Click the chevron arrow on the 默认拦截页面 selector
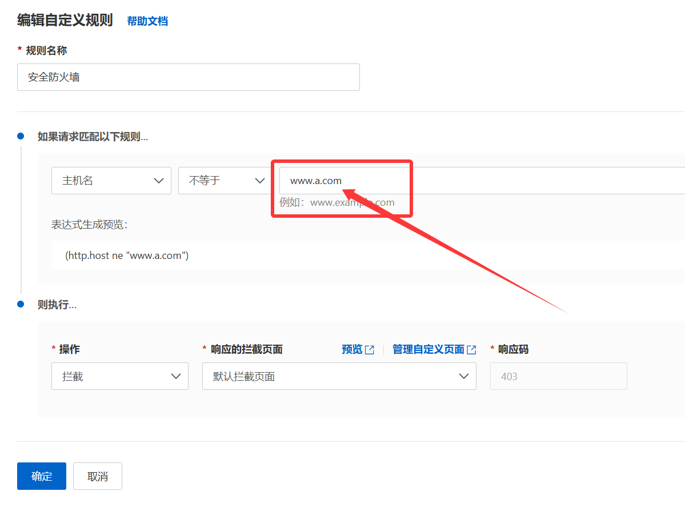 tap(464, 376)
